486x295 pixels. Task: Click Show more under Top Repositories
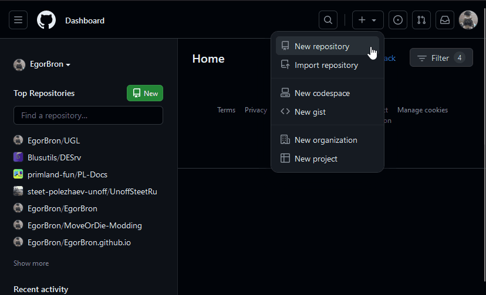point(31,263)
